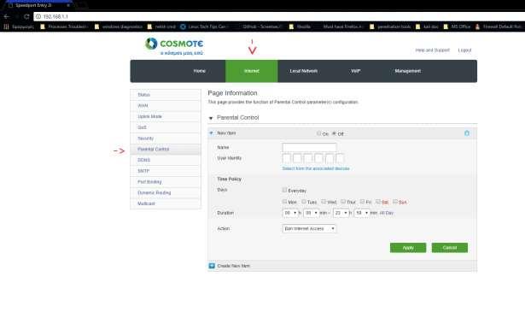Viewport: 525px width, 312px height.
Task: Open the windows diagnostics bookmark folder
Action: click(118, 26)
